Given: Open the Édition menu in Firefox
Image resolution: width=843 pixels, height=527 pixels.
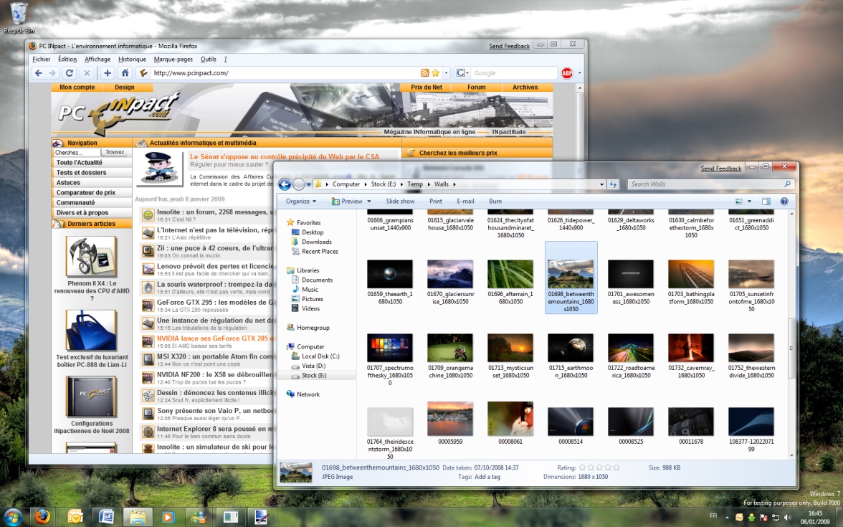Looking at the screenshot, I should pos(67,59).
